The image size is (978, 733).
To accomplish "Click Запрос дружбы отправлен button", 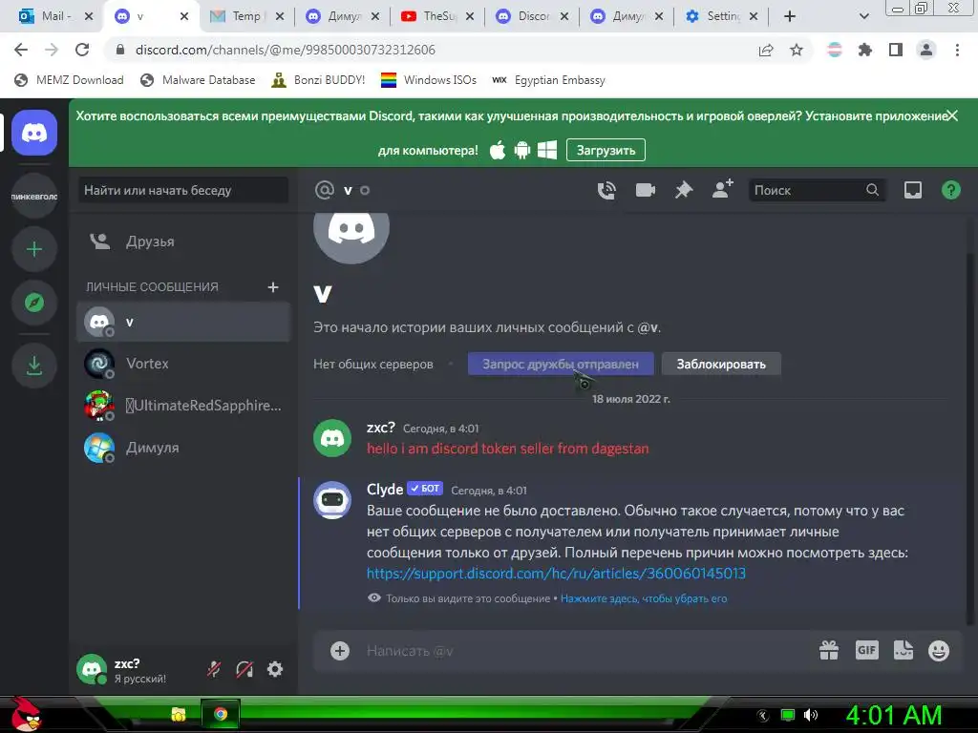I will click(x=561, y=364).
